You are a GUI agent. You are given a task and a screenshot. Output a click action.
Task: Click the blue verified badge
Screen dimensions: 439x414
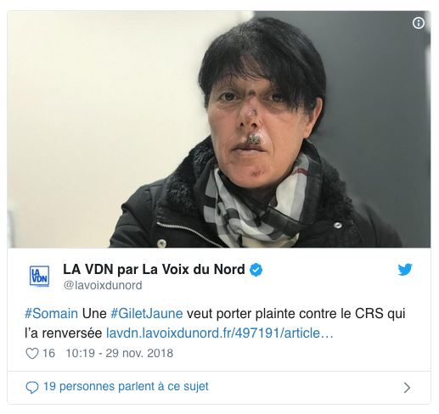pyautogui.click(x=256, y=270)
